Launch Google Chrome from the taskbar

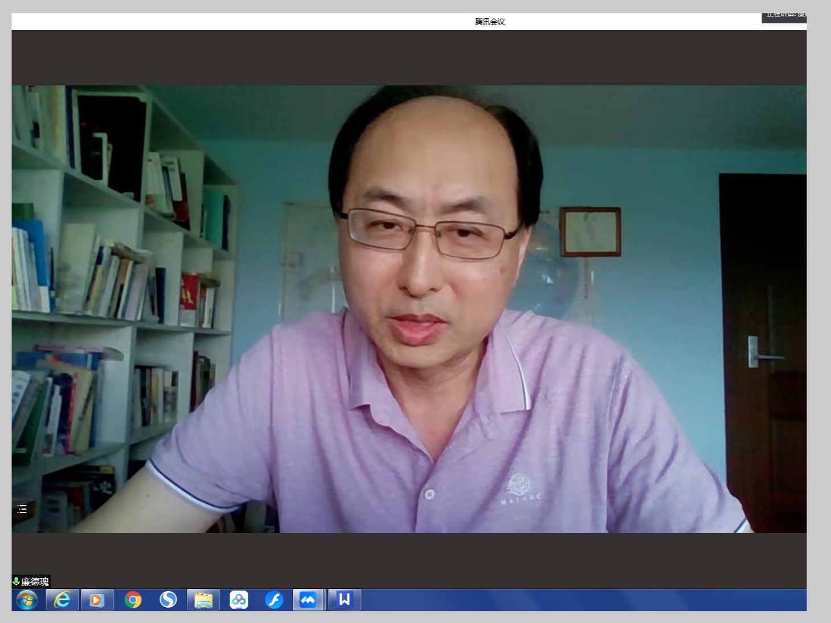(133, 600)
